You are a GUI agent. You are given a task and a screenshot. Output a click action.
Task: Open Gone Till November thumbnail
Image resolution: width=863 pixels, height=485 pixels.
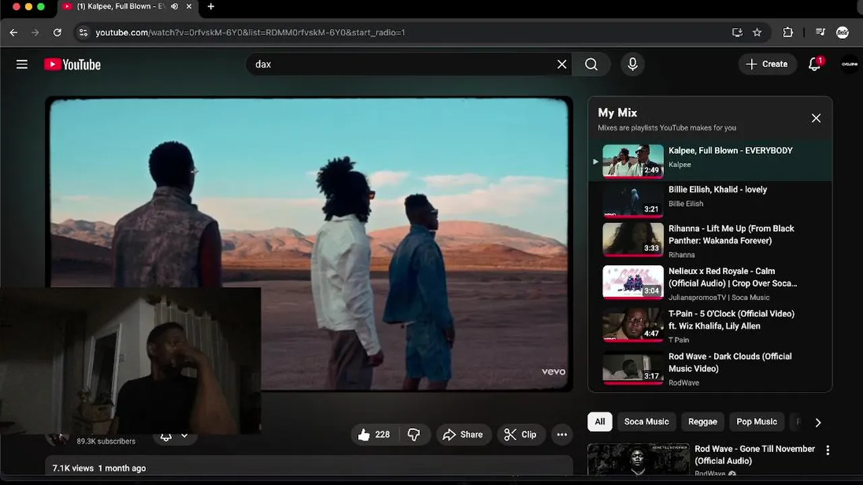[x=638, y=459]
